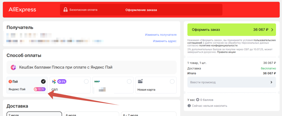Screen dimensions: 282x116
Task: Click the Изменить адрес link
Action: [x=165, y=41]
